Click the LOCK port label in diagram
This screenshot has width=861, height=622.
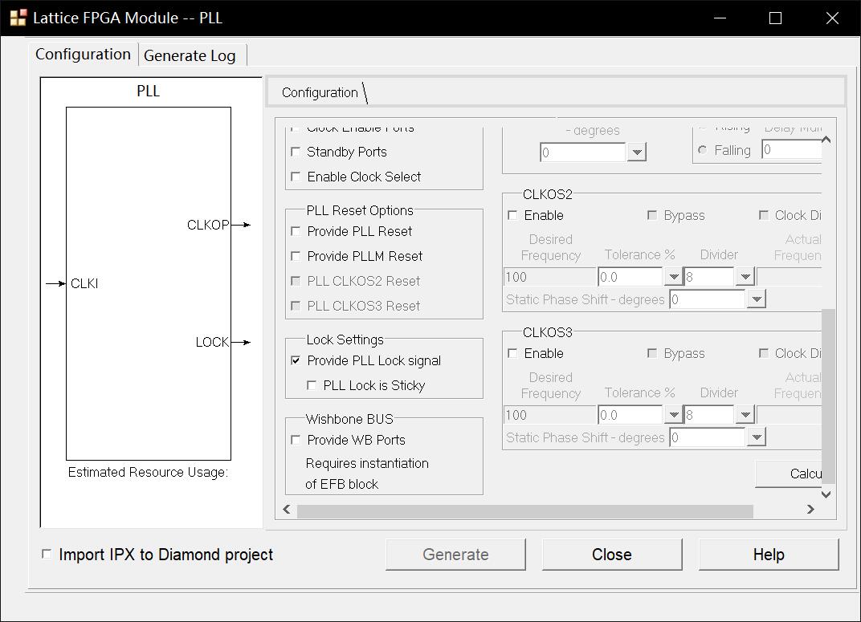(x=212, y=342)
